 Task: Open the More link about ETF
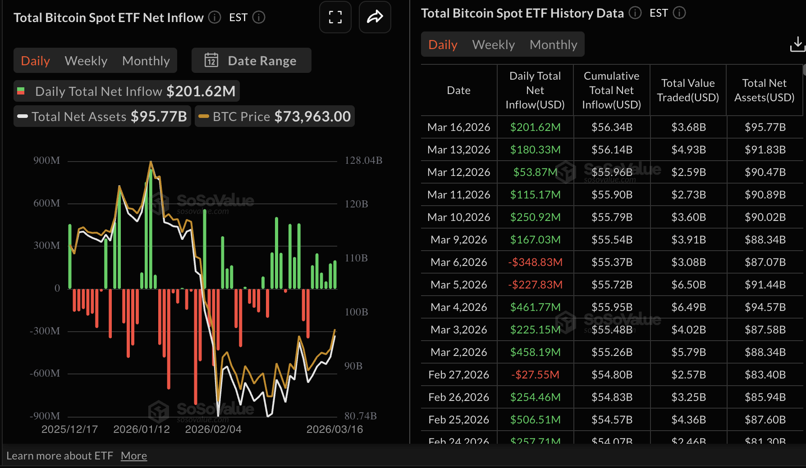point(133,456)
